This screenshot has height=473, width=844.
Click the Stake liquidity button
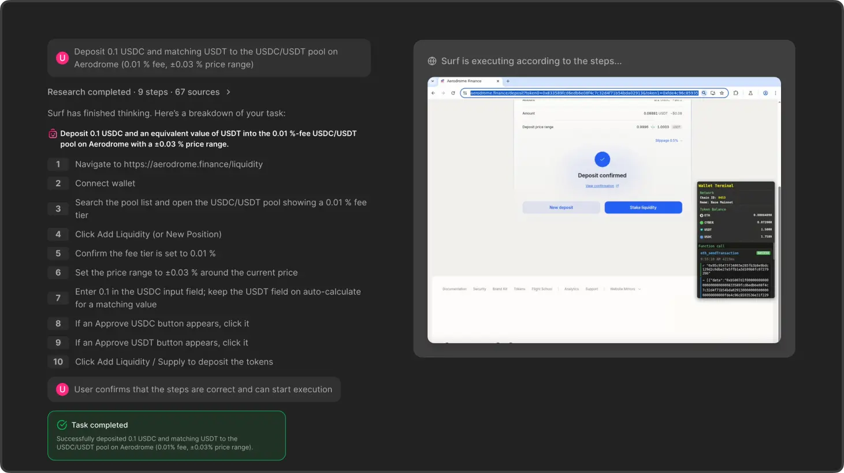click(643, 208)
